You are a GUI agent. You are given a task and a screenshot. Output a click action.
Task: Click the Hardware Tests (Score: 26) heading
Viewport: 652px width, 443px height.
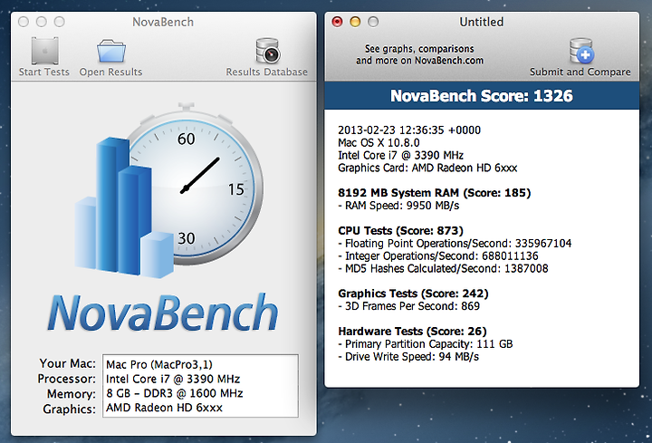coord(412,331)
